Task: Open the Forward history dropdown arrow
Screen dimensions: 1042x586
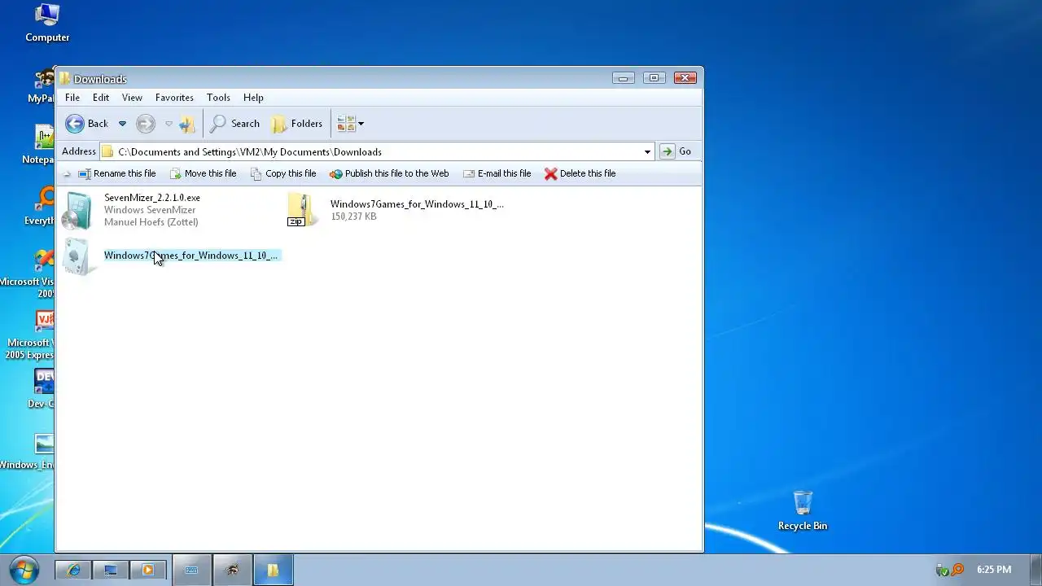Action: pos(169,124)
